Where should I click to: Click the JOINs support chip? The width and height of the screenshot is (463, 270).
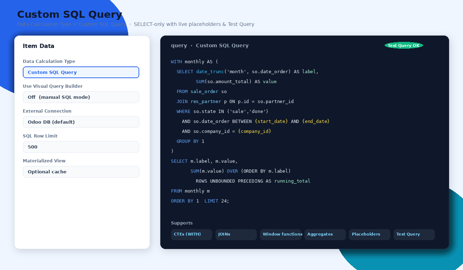click(236, 234)
